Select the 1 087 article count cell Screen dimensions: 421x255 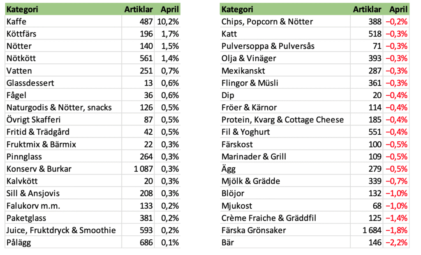click(141, 169)
